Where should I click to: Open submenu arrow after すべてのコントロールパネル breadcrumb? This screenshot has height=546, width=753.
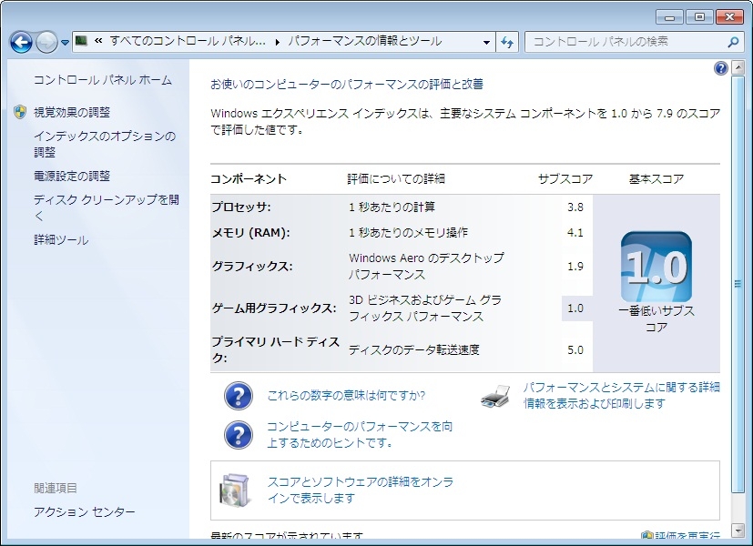tap(277, 42)
